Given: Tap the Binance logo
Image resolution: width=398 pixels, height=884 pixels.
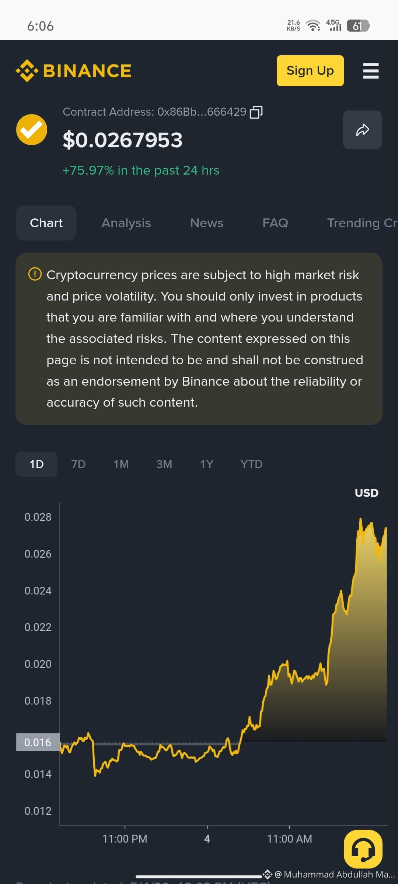Looking at the screenshot, I should click(73, 71).
